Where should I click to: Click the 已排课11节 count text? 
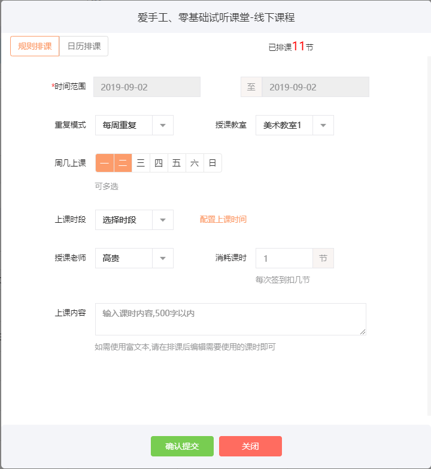tap(291, 47)
